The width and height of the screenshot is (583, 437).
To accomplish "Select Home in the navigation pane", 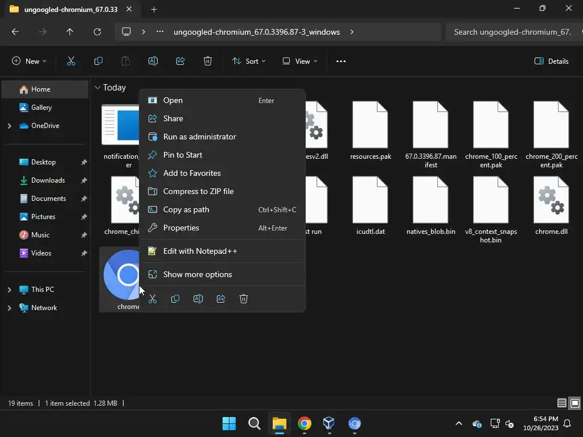I will pyautogui.click(x=45, y=89).
